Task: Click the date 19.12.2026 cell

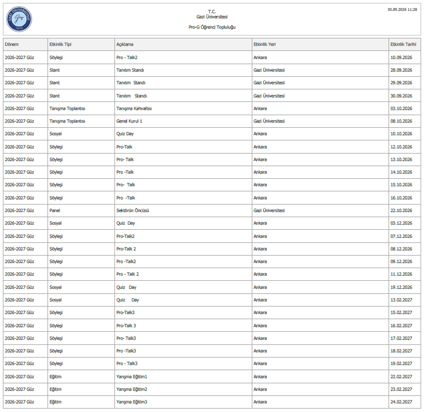Action: (405, 287)
